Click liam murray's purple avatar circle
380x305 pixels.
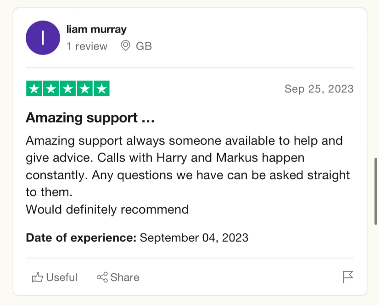point(43,38)
